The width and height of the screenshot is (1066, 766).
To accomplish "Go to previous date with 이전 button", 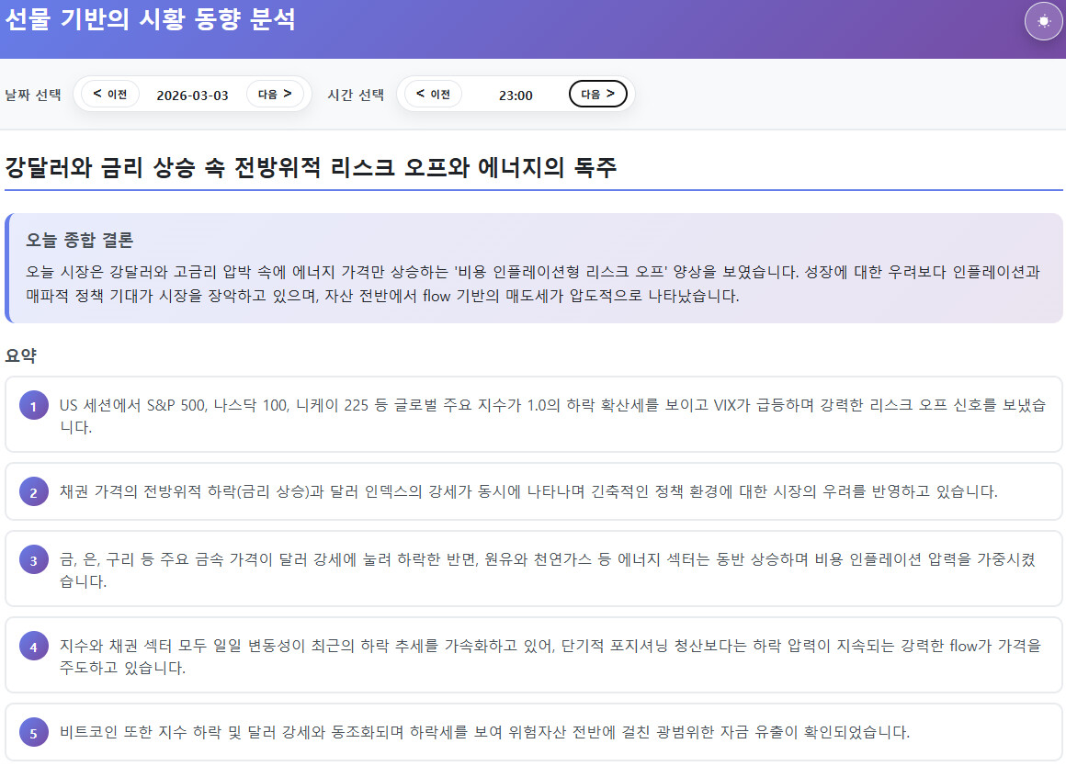I will 110,94.
